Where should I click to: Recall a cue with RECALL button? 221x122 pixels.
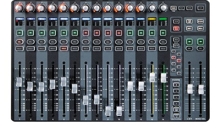(x=200, y=28)
